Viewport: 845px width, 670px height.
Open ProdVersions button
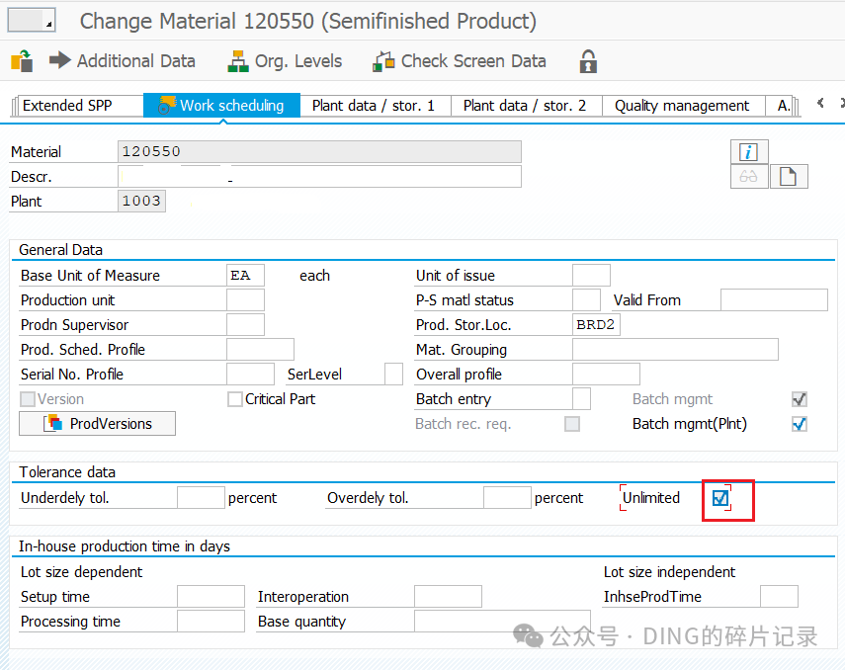click(x=97, y=423)
